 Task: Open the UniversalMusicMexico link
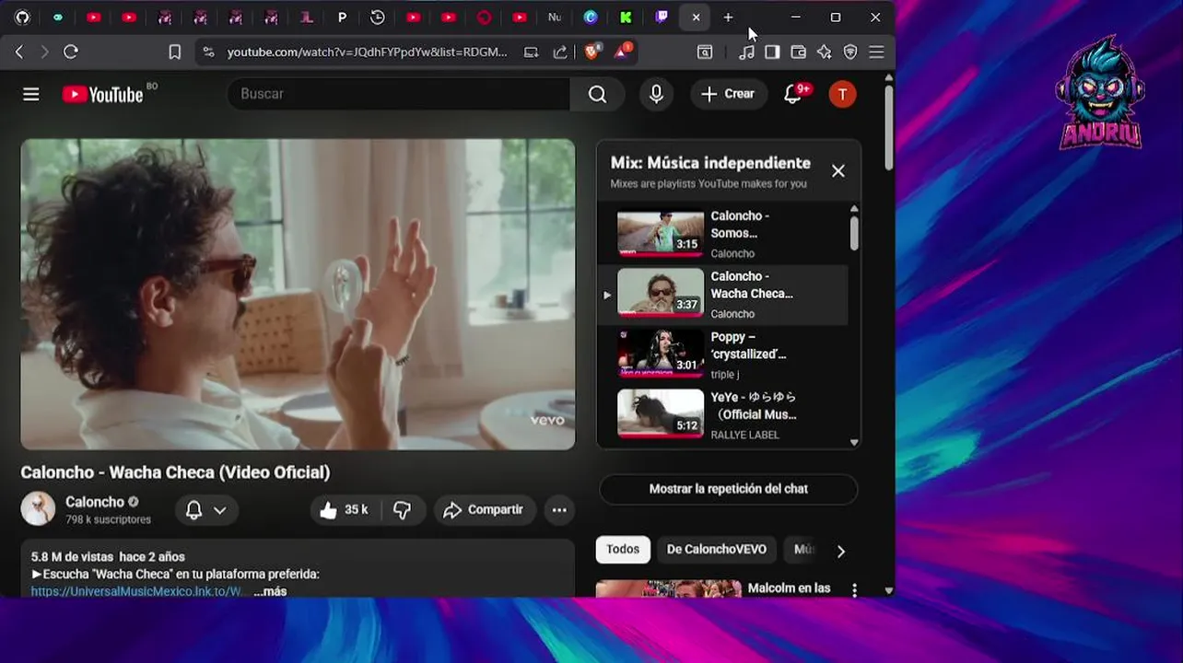tap(137, 591)
